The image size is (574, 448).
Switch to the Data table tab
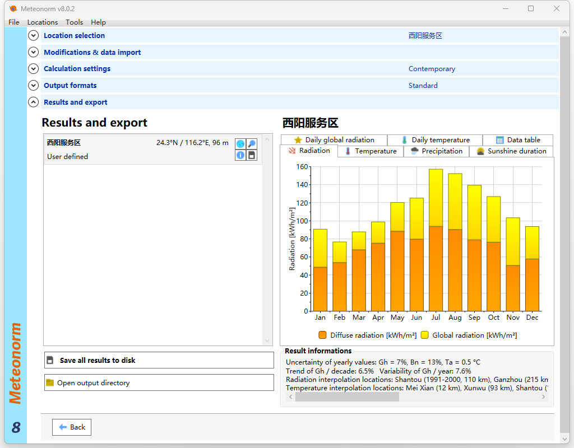518,140
